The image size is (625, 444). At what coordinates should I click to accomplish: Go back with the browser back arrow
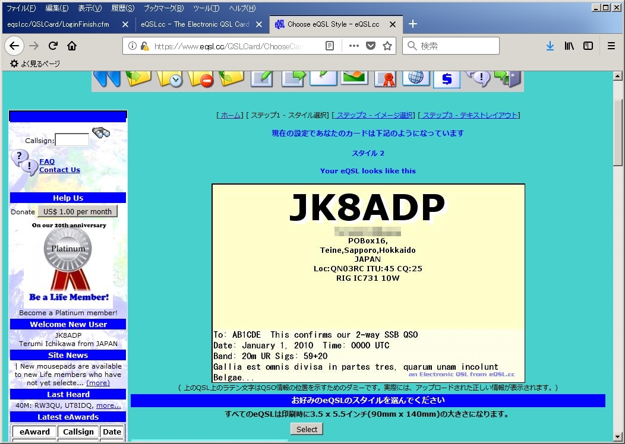click(x=14, y=46)
